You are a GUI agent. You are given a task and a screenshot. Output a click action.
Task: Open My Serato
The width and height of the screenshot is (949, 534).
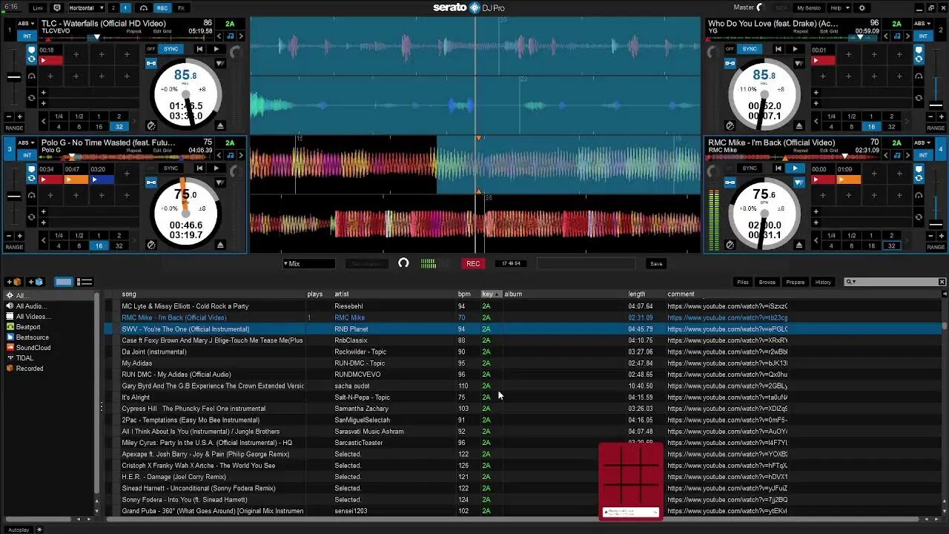809,7
